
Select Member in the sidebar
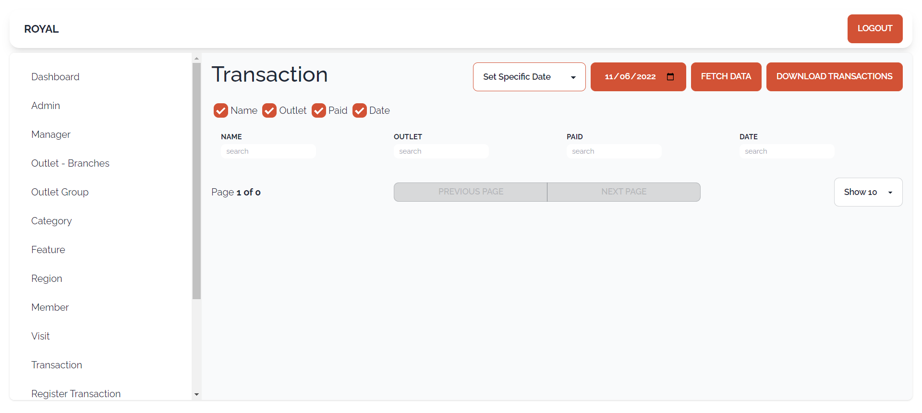coord(50,307)
